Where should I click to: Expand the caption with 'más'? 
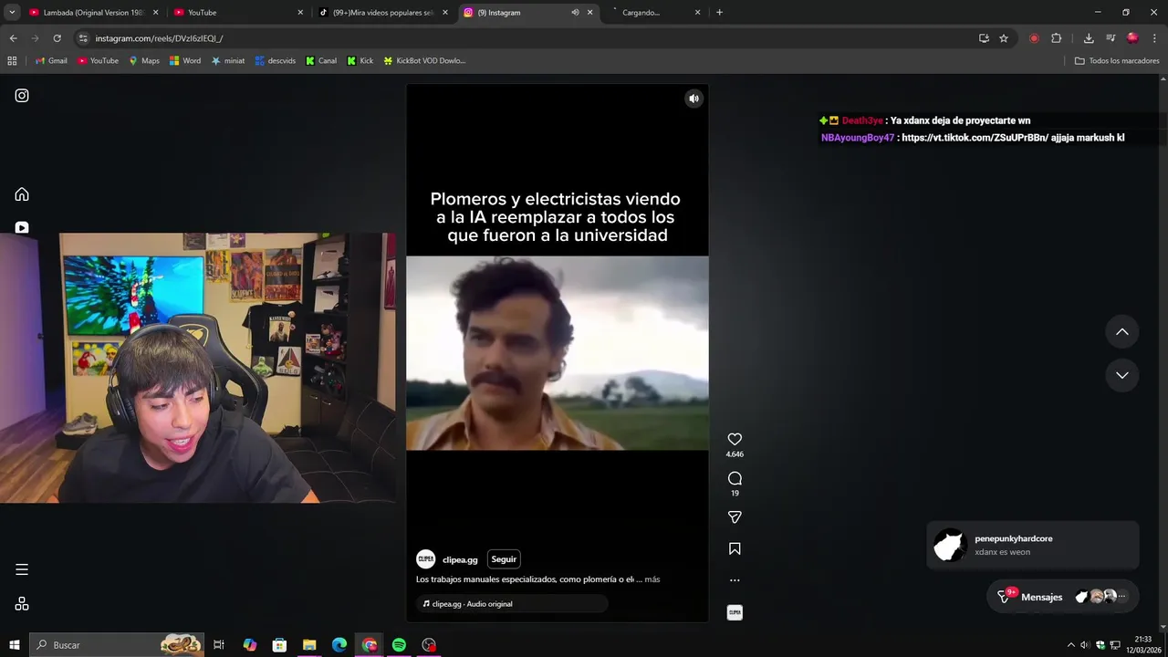pos(652,579)
